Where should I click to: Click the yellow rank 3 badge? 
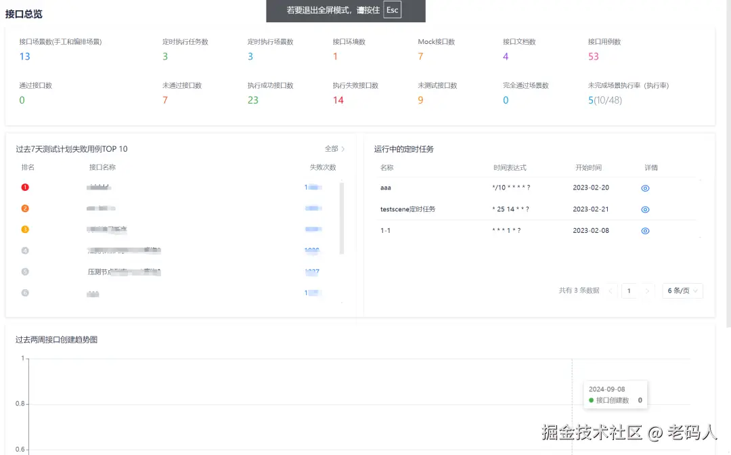[x=25, y=230]
